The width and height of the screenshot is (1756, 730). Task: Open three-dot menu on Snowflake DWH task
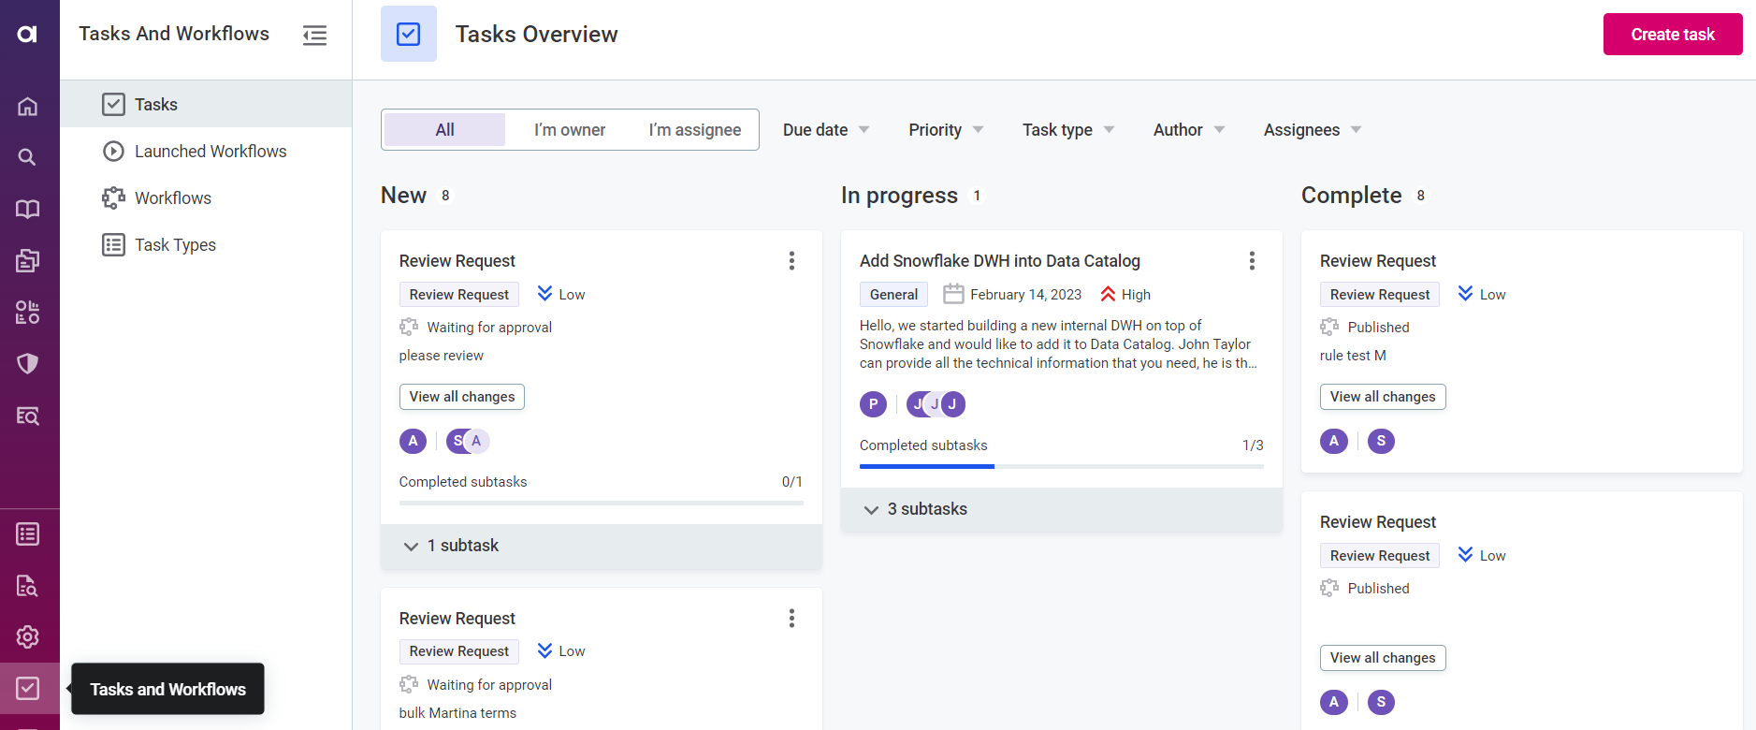[x=1252, y=261]
